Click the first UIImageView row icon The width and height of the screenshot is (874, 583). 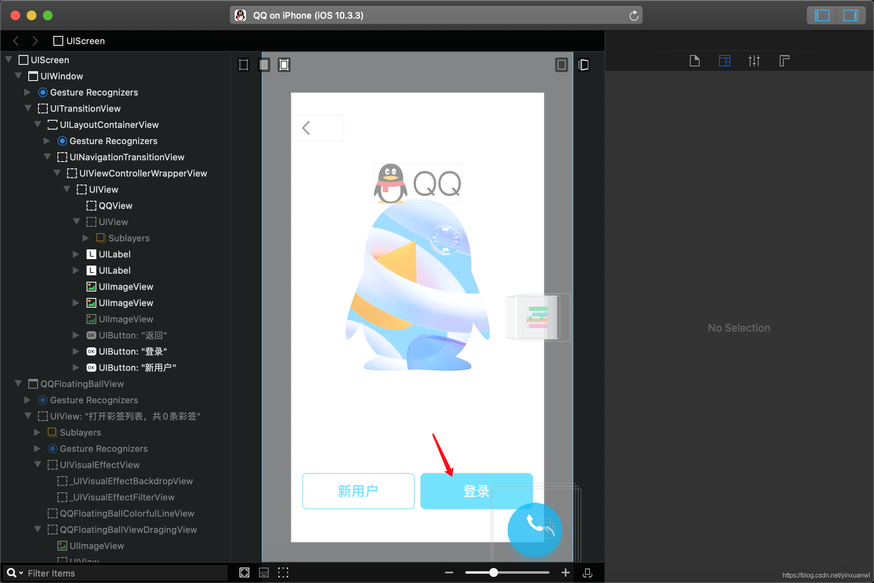click(x=91, y=287)
